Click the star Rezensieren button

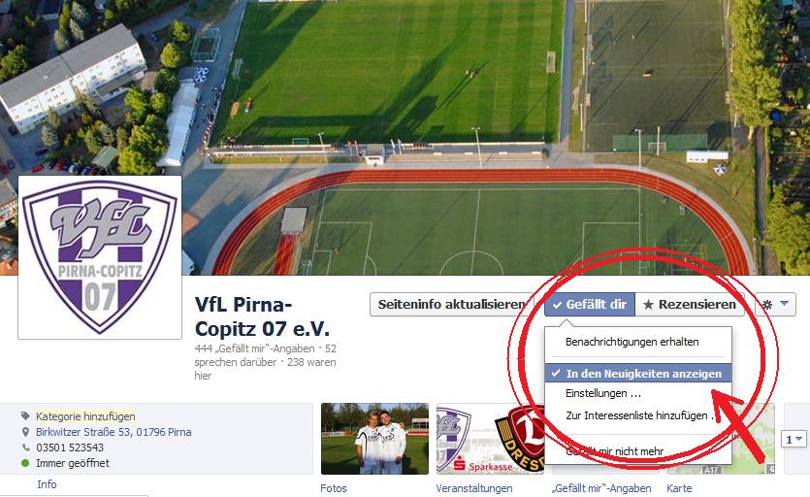(689, 305)
